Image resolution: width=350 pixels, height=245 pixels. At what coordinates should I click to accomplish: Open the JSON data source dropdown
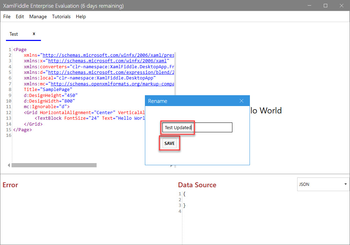[323, 184]
